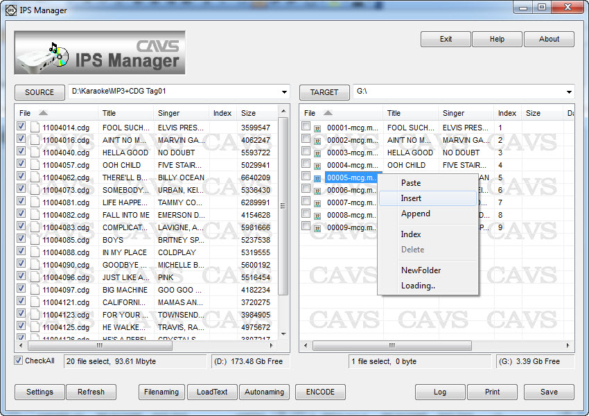Screen dimensions: 589x416
Task: Click the file icon for 11004014.cdg
Action: [33, 128]
